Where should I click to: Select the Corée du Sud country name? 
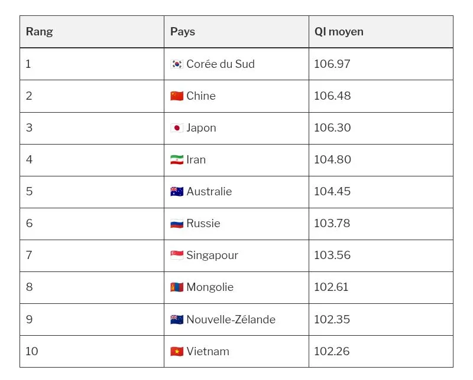pos(221,64)
